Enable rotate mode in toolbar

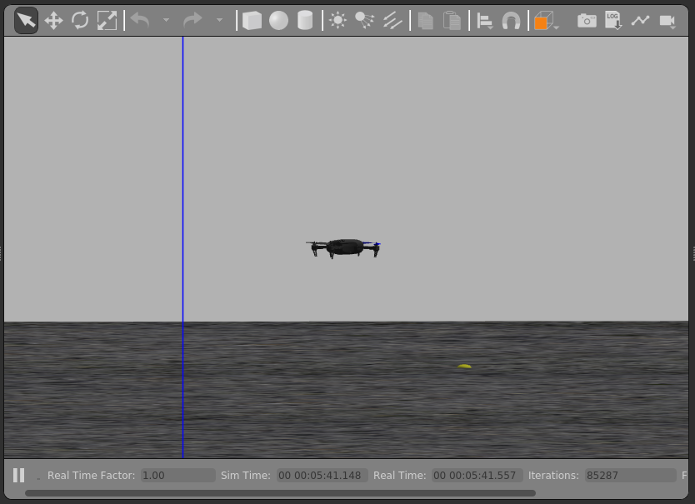click(x=80, y=21)
